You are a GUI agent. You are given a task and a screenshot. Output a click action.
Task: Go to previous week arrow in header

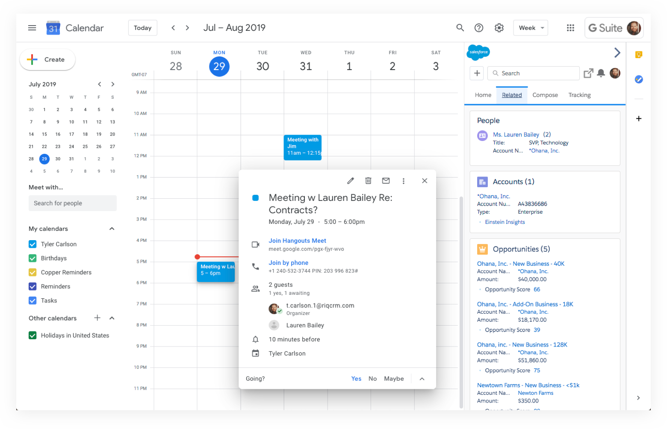pyautogui.click(x=173, y=28)
